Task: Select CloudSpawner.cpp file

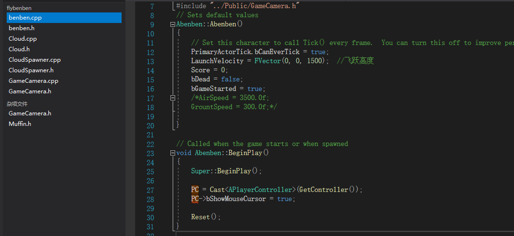Action: (34, 60)
